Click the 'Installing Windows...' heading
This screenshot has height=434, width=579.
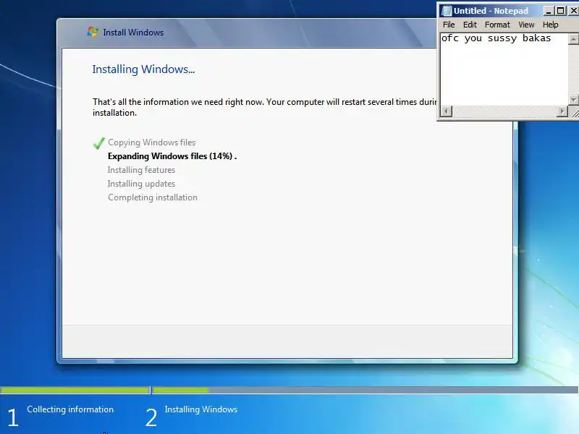click(143, 69)
